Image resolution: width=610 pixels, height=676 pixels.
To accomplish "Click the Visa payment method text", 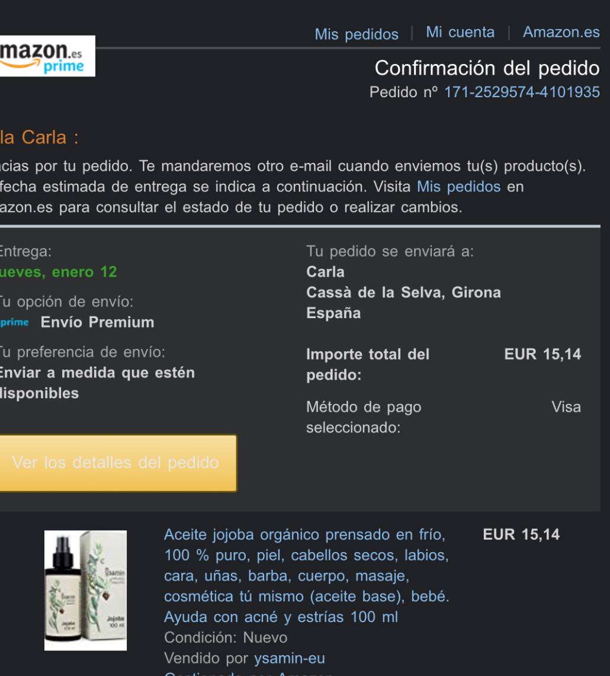I will [566, 407].
